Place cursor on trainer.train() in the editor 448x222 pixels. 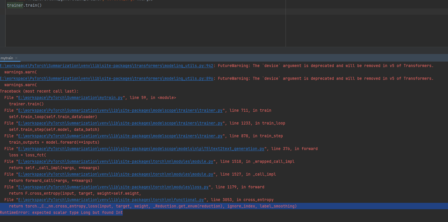coord(24,5)
